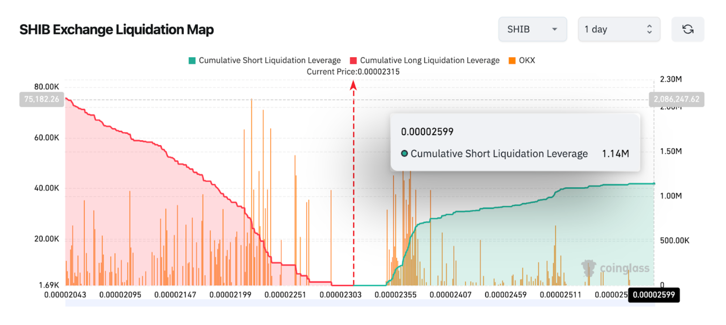726x325 pixels.
Task: Click the 0.00002599 price value in the tooltip
Action: (427, 131)
